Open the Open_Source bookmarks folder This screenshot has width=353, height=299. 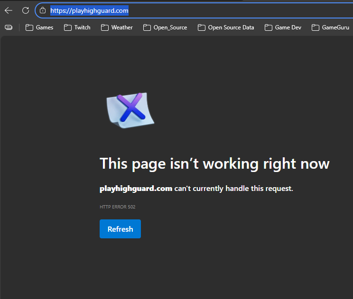[x=165, y=27]
